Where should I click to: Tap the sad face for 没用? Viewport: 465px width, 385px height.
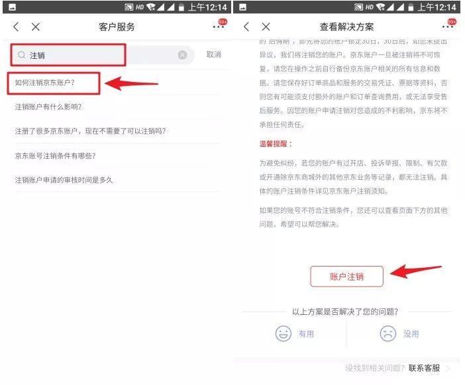pyautogui.click(x=388, y=333)
